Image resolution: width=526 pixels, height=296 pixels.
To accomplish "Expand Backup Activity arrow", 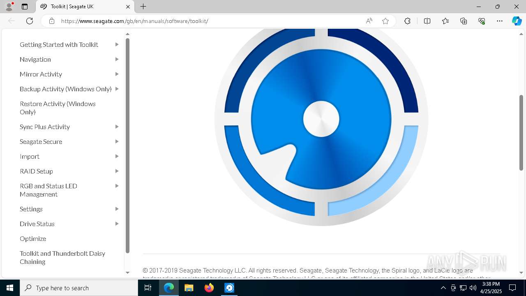I will point(117,89).
